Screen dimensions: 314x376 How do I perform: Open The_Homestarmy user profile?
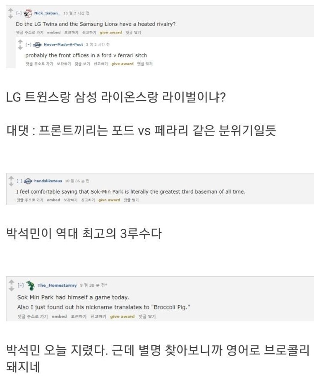[x=57, y=285]
